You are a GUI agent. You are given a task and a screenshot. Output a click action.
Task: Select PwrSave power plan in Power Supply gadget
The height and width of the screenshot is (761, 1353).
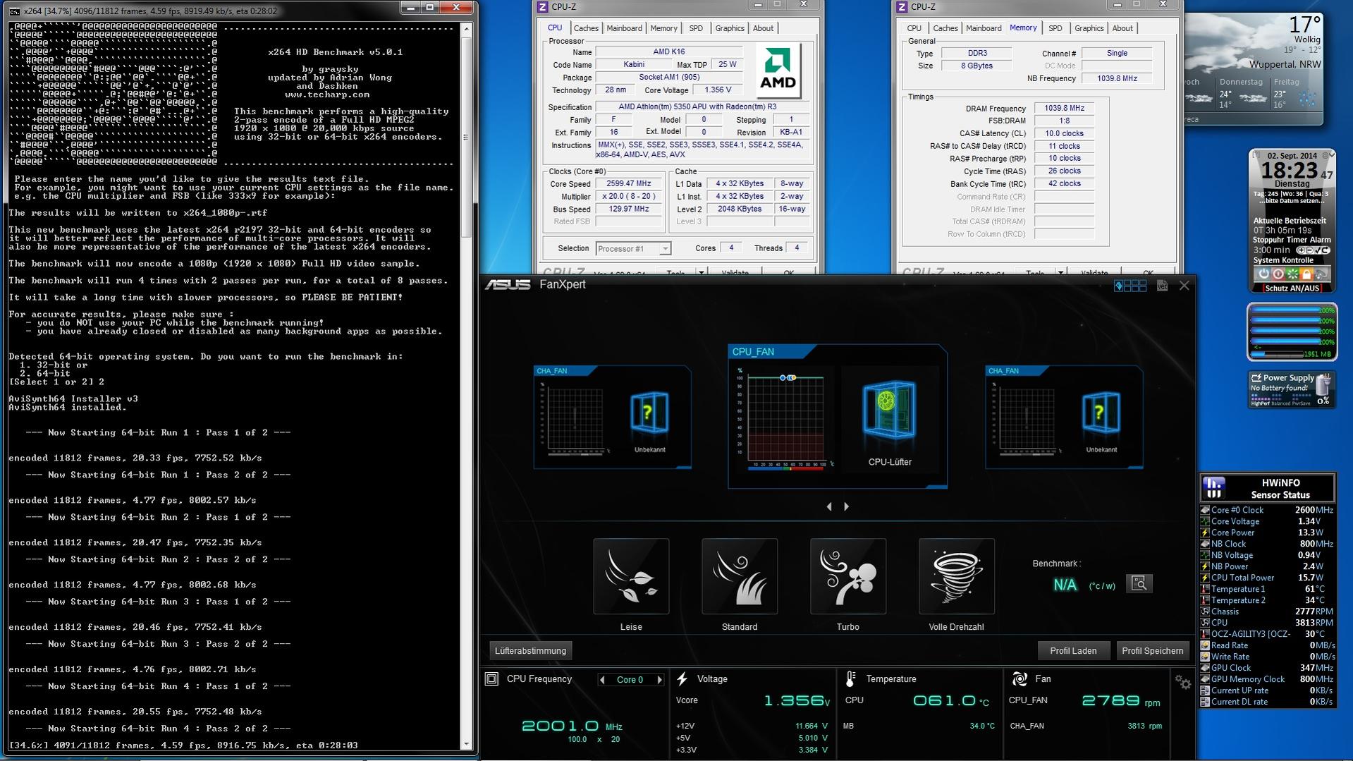(x=1302, y=403)
